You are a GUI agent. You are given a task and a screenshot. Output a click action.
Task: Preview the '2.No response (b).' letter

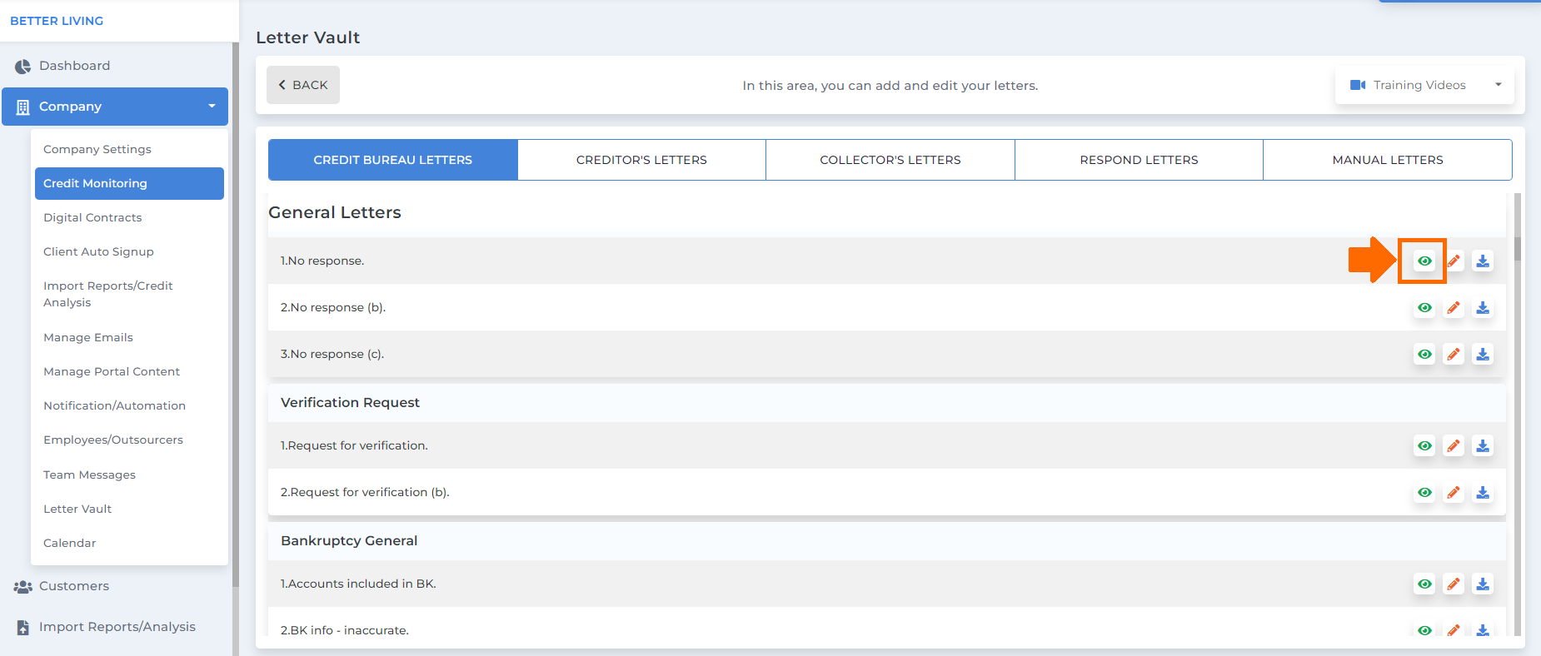(1424, 307)
